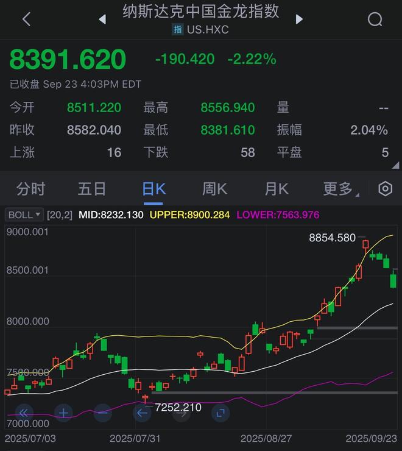Tap the high value 8556.940

pos(228,108)
